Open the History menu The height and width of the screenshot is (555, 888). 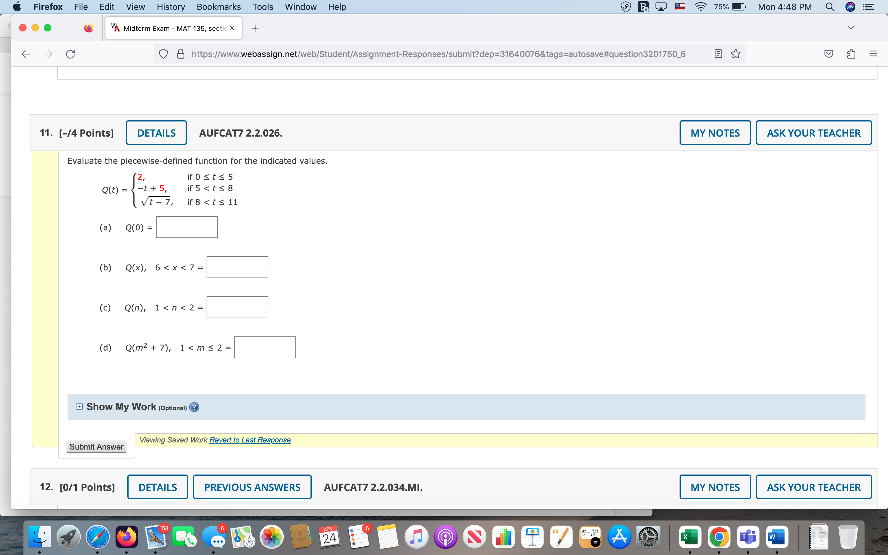coord(171,7)
